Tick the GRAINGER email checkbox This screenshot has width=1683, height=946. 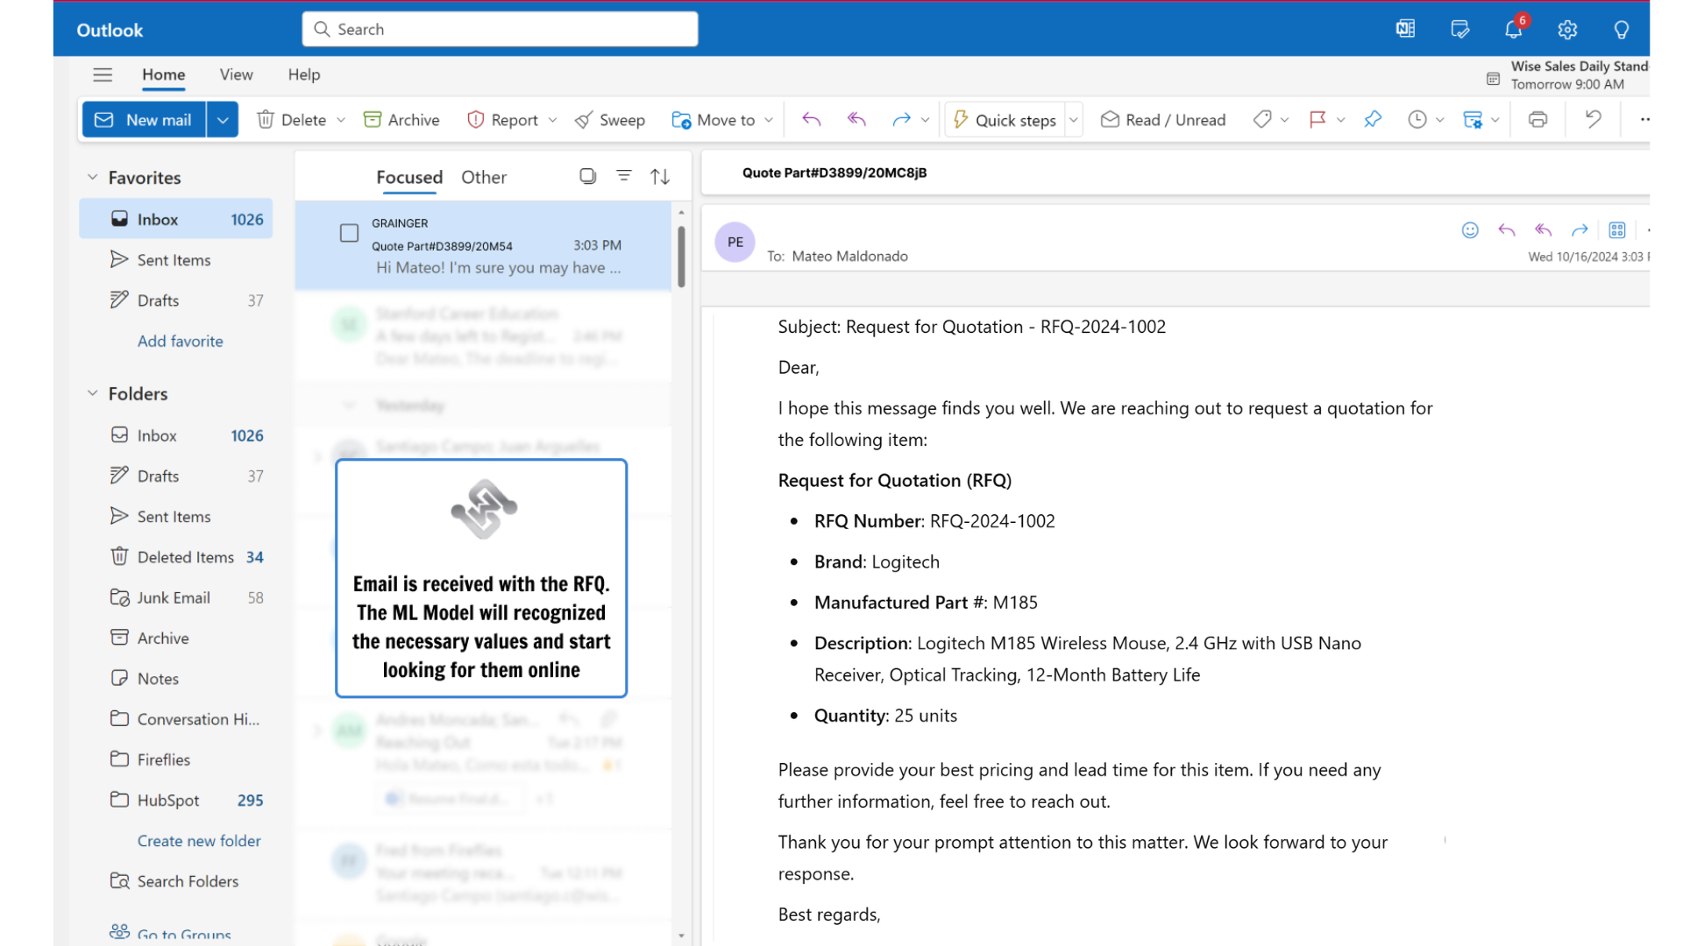click(349, 233)
